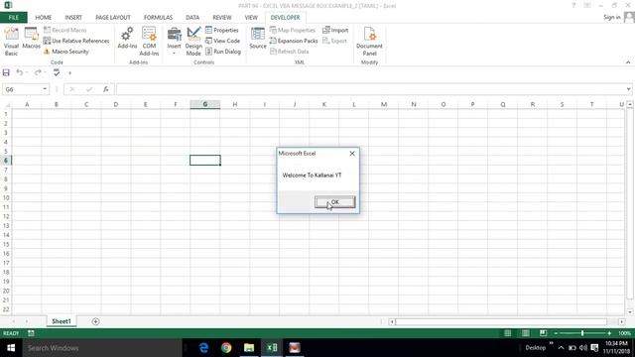This screenshot has height=357, width=635.
Task: Open COM Add-Ins manager
Action: tap(149, 42)
